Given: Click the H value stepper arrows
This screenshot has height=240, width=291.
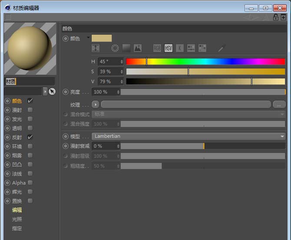Looking at the screenshot, I should (122, 62).
